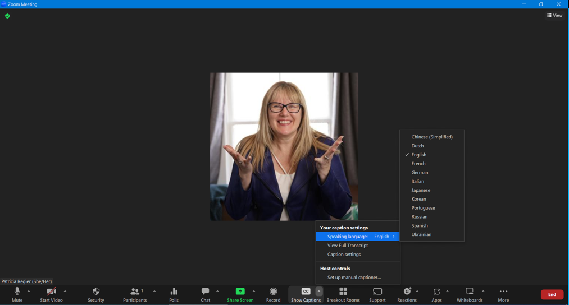End the meeting

[552, 294]
